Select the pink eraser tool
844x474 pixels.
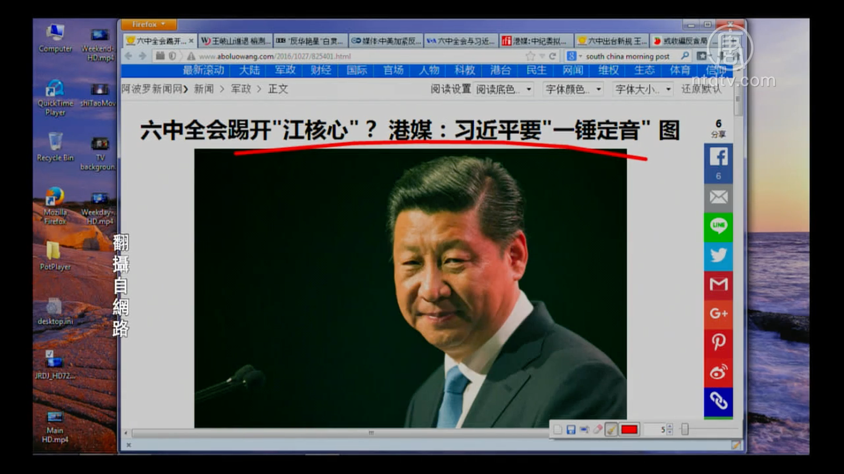pyautogui.click(x=598, y=430)
